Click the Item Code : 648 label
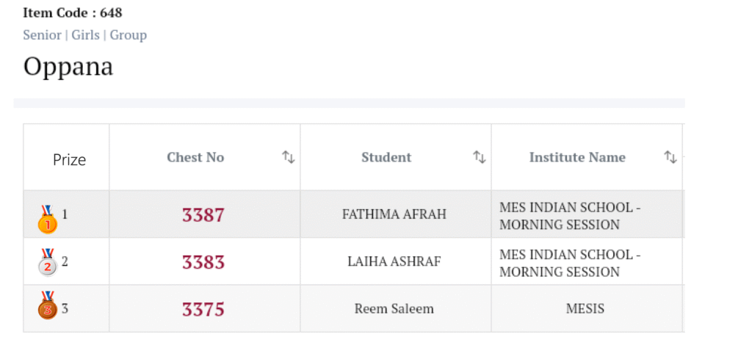Image resolution: width=752 pixels, height=359 pixels. click(x=73, y=12)
